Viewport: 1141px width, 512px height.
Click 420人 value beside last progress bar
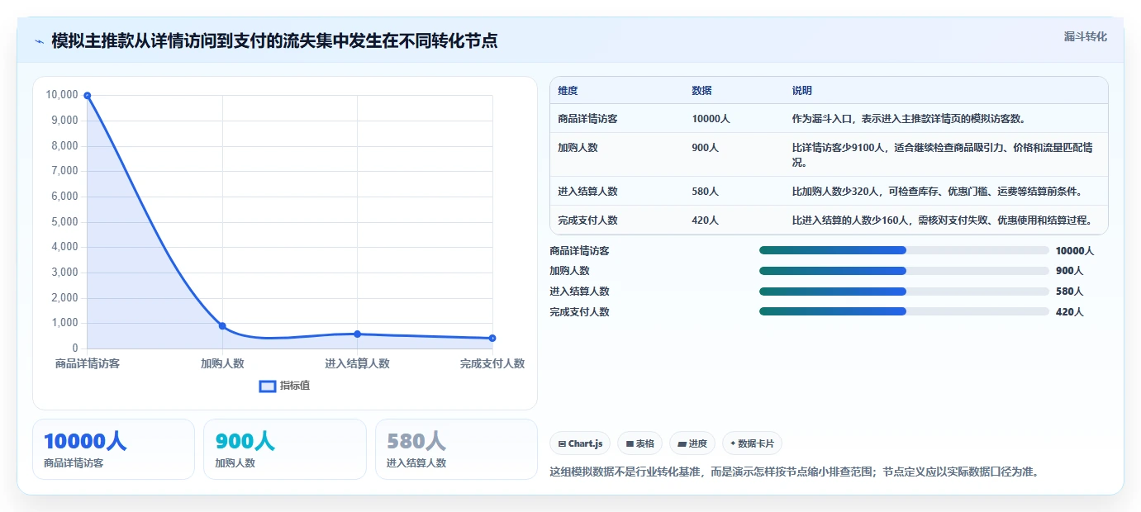click(1069, 312)
